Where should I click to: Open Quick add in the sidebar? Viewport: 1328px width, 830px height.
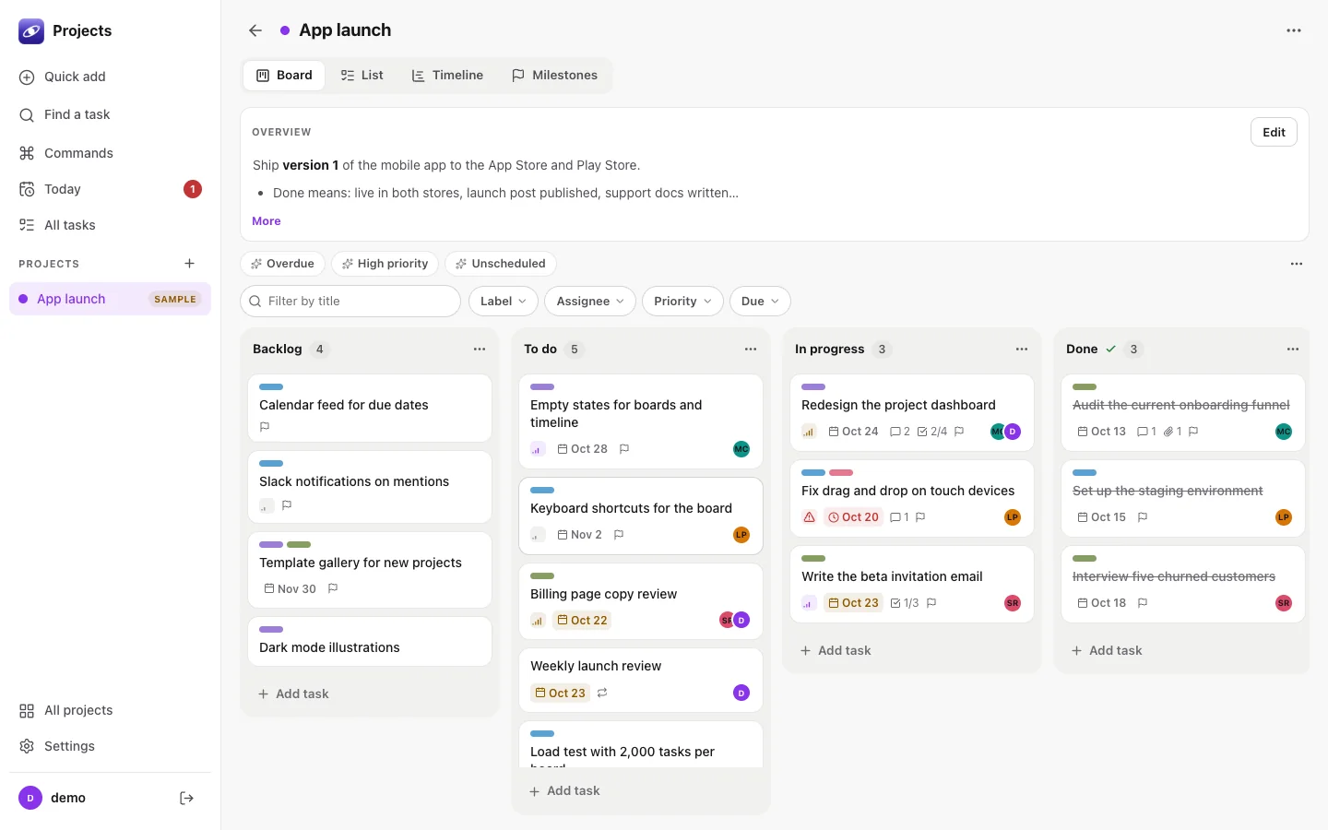pos(110,77)
